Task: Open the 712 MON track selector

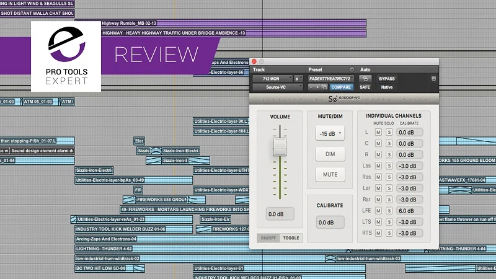Action: click(272, 79)
